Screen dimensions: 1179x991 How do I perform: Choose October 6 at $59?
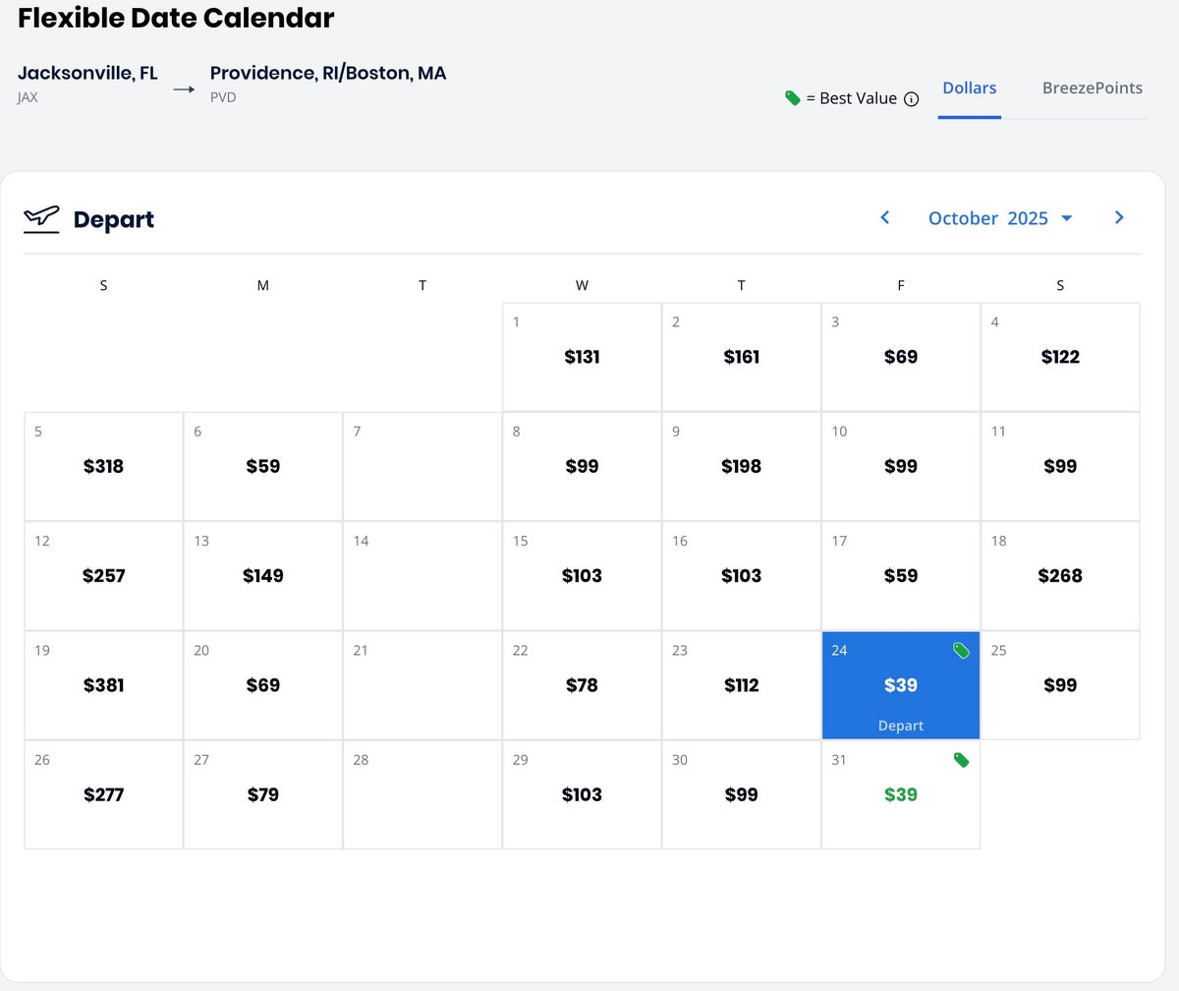262,466
